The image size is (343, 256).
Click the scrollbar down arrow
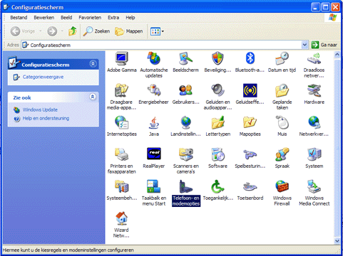click(x=337, y=240)
